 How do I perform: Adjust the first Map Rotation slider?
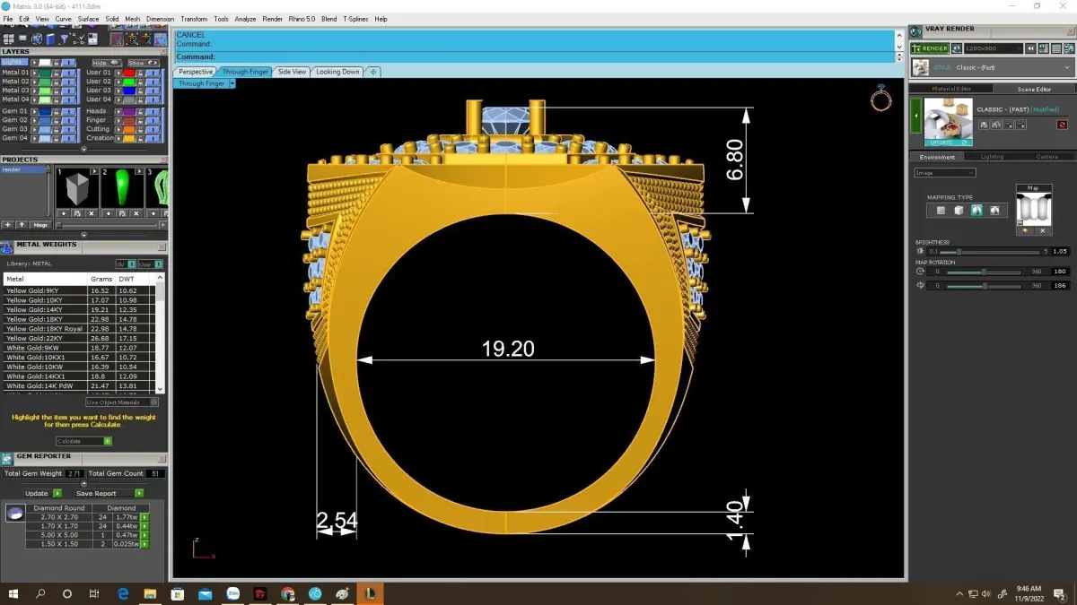pyautogui.click(x=984, y=272)
